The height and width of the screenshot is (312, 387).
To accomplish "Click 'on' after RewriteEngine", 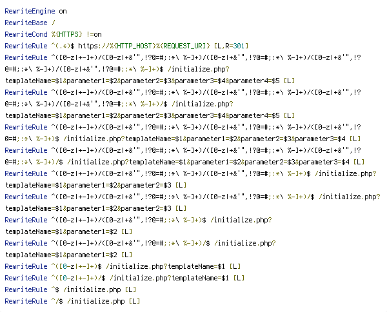I will click(x=63, y=12).
